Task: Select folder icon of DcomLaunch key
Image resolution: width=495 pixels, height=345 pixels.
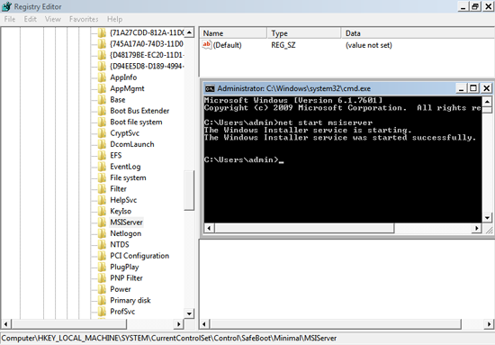Action: [x=102, y=144]
